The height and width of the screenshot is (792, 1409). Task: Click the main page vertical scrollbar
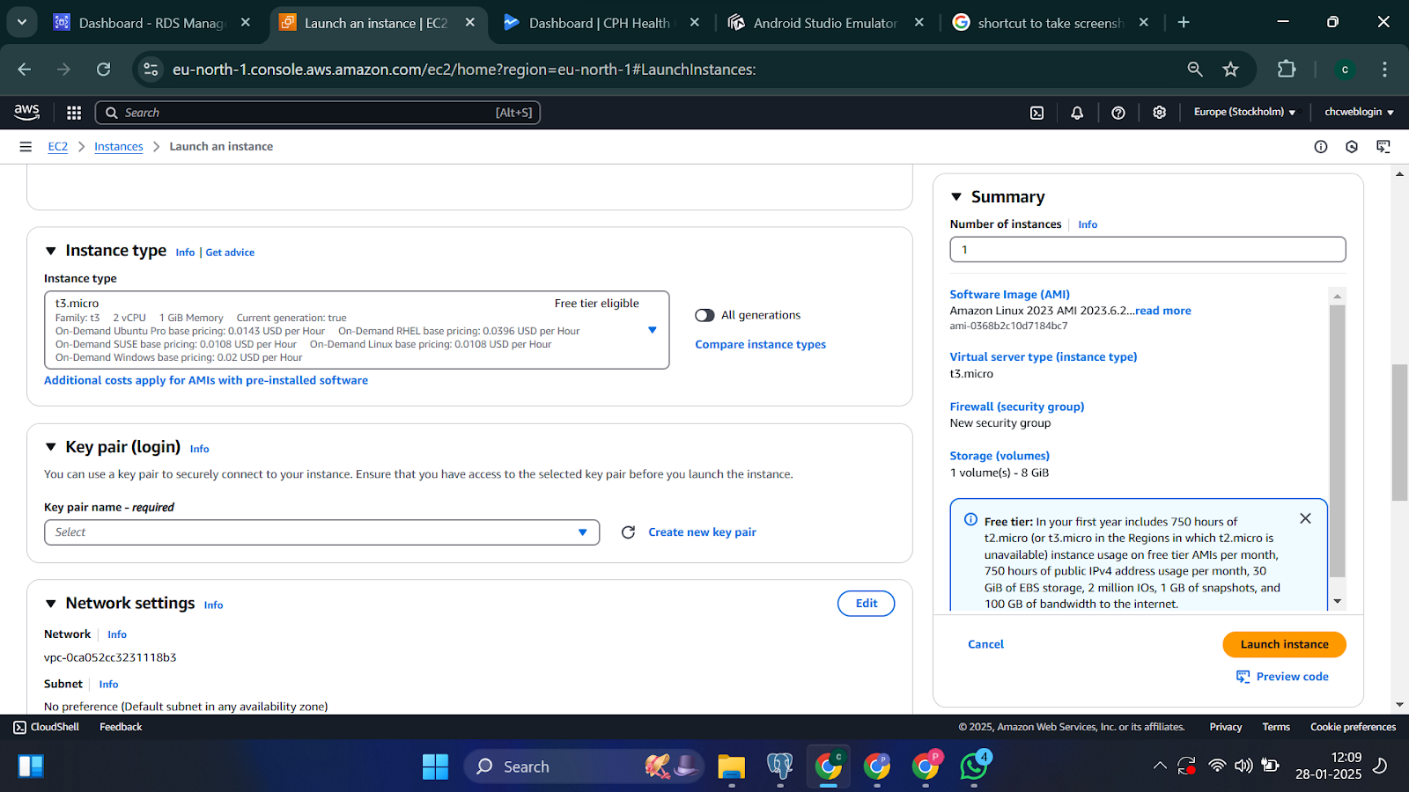tap(1399, 431)
